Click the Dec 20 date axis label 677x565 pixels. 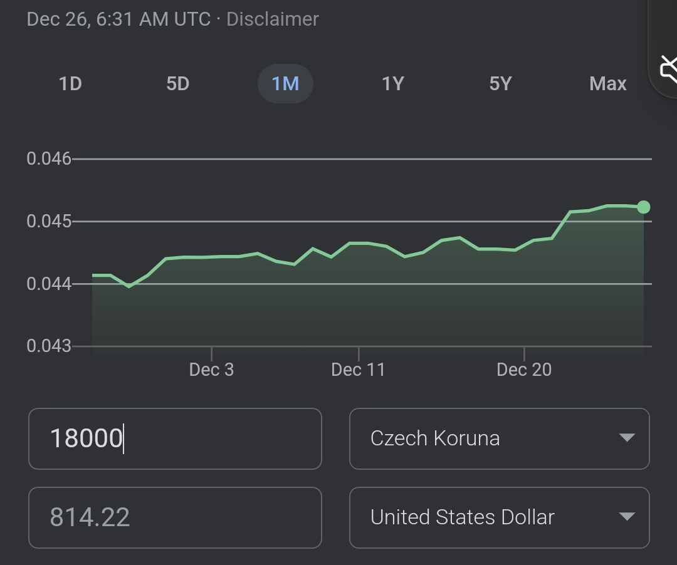pos(524,370)
